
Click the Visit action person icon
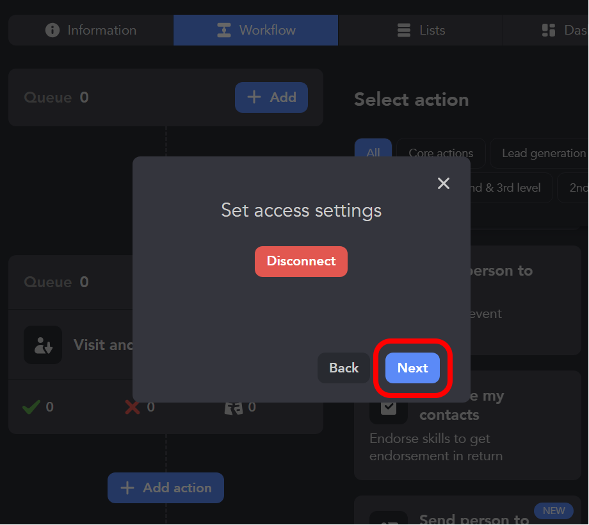[43, 345]
